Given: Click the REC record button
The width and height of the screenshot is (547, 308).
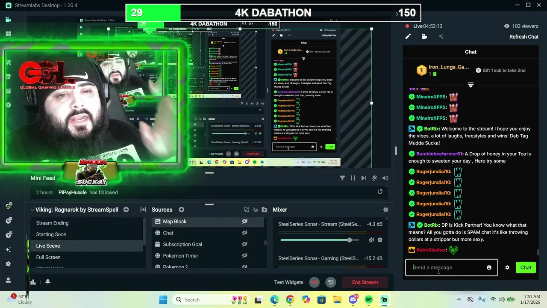Looking at the screenshot, I should point(314,282).
